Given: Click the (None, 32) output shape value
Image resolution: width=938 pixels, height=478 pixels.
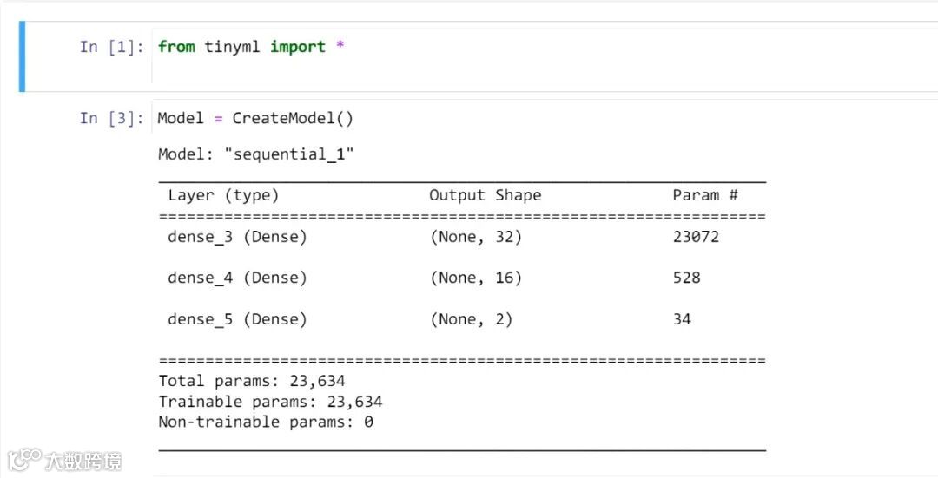Looking at the screenshot, I should coord(476,236).
